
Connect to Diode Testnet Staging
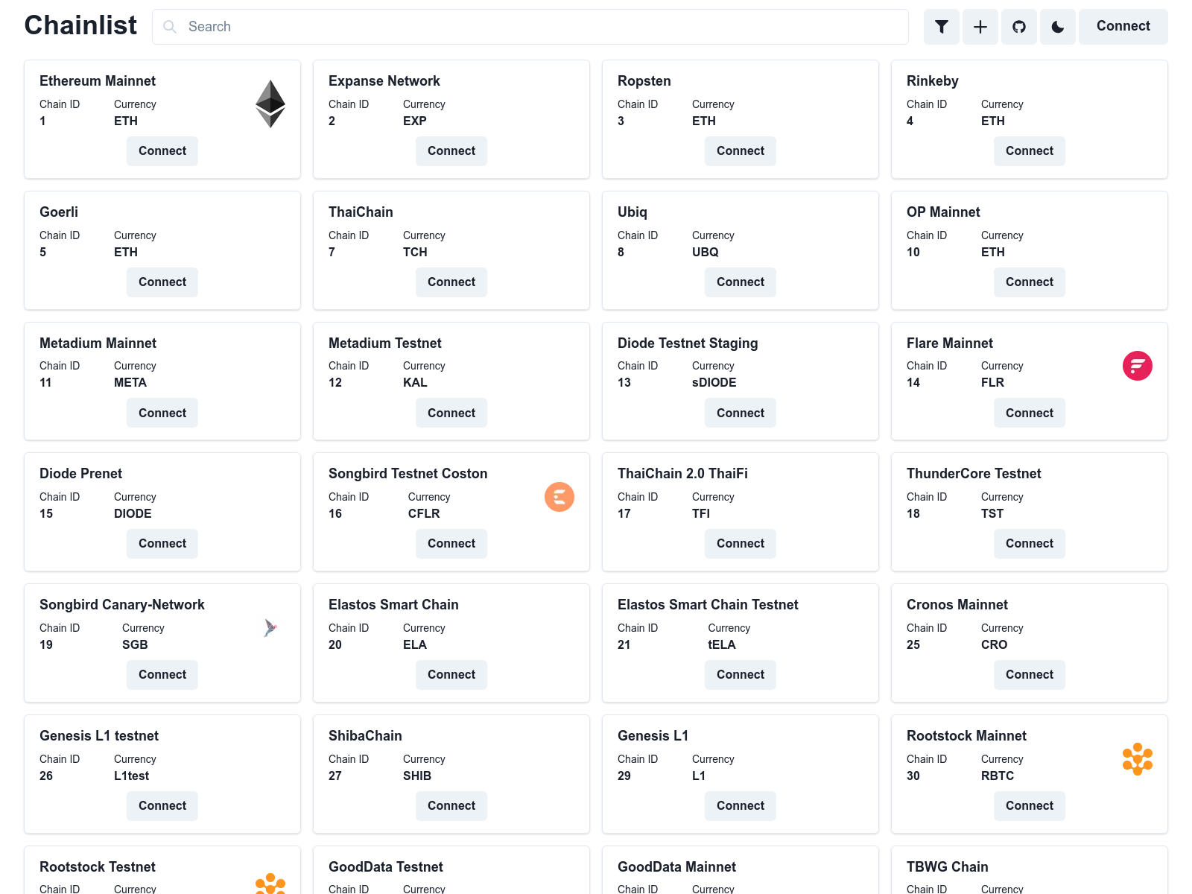pyautogui.click(x=741, y=413)
